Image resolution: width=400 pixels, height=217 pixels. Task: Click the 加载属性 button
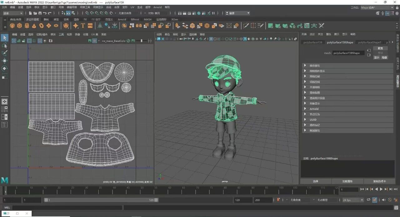click(x=347, y=181)
